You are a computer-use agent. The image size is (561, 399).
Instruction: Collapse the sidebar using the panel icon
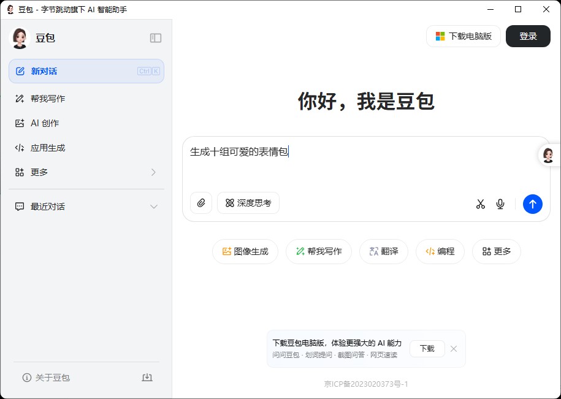155,37
